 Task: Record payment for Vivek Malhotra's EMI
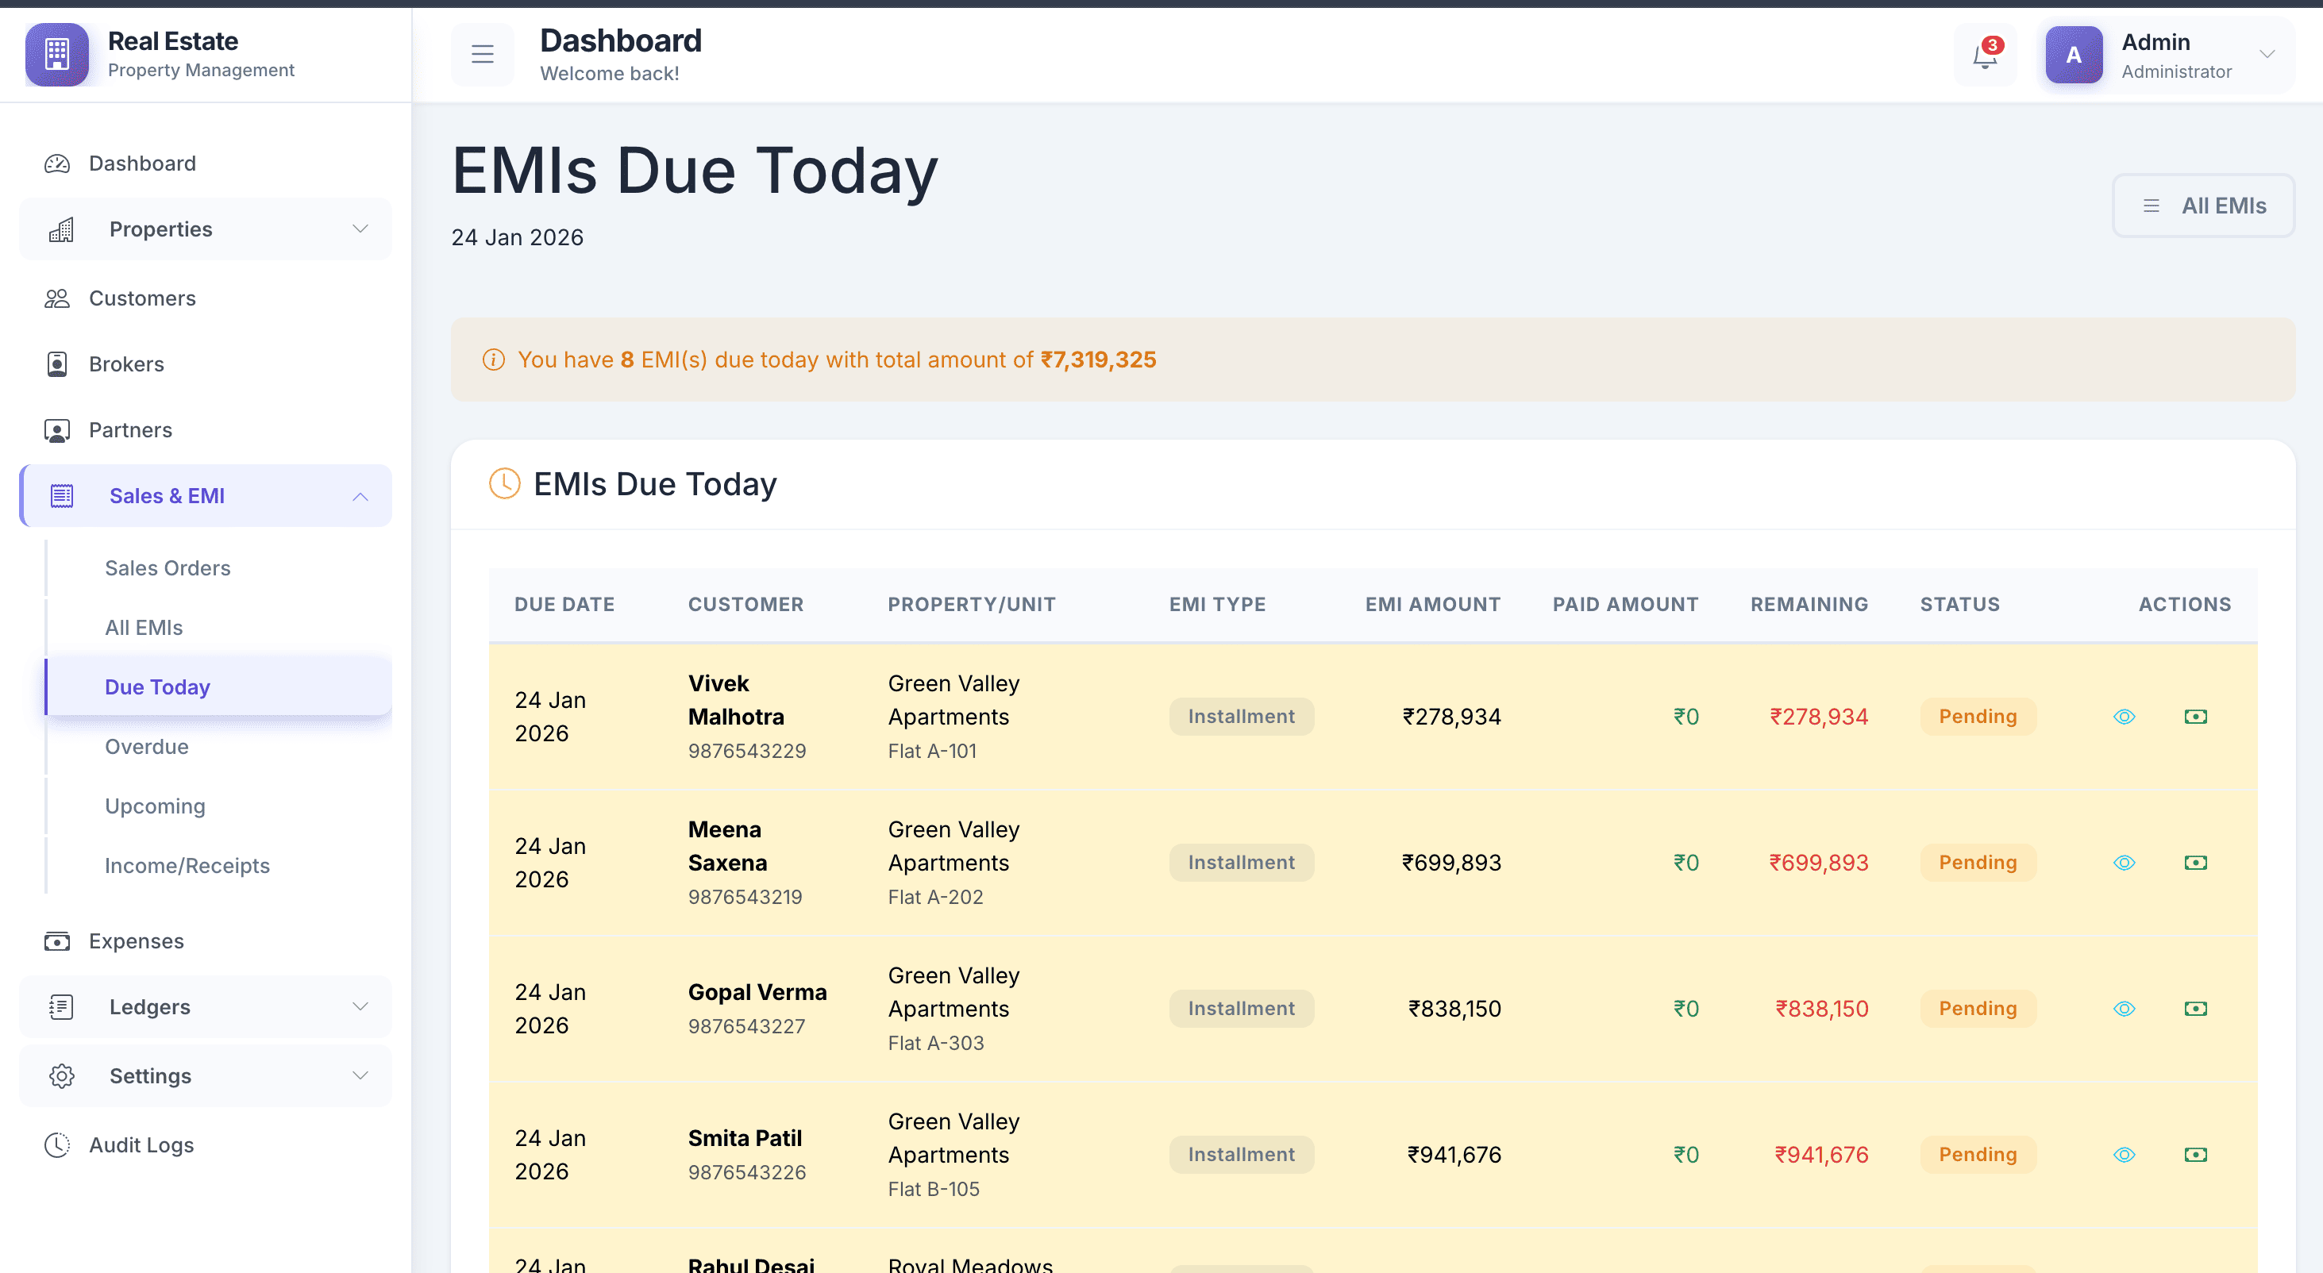pyautogui.click(x=2195, y=717)
